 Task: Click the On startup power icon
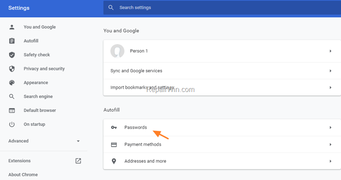[12, 124]
